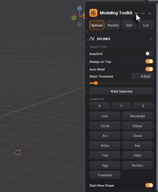158x192 pixels.
Task: Create an Arc spline
Action: pos(105,136)
